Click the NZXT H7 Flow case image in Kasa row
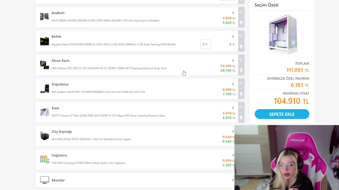Screen dimensions: 339x190 [x=44, y=112]
